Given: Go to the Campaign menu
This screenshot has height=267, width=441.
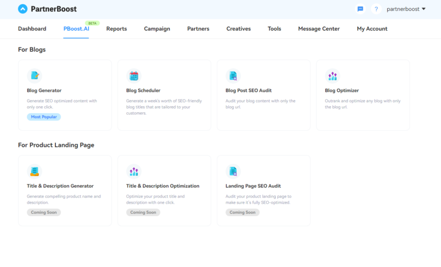Looking at the screenshot, I should pyautogui.click(x=157, y=29).
